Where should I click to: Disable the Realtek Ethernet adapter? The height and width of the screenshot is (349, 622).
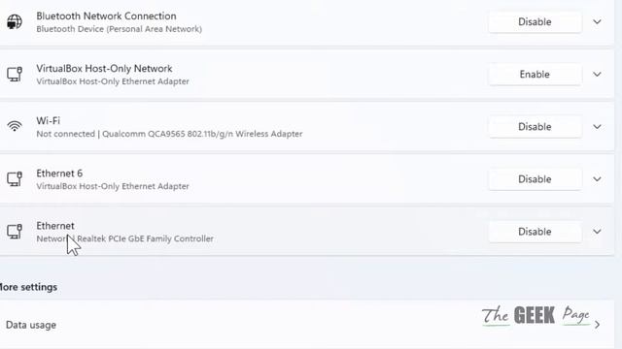point(535,232)
